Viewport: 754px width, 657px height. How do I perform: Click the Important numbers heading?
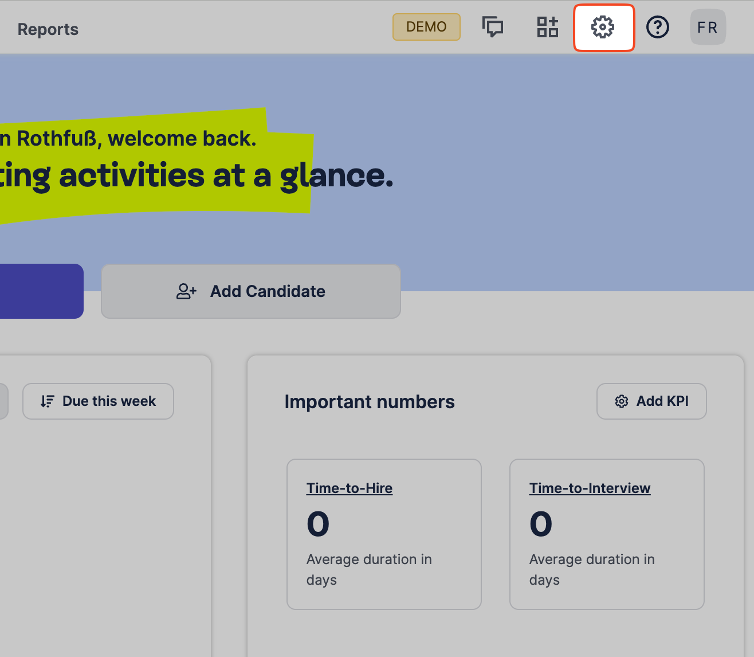[x=370, y=402]
